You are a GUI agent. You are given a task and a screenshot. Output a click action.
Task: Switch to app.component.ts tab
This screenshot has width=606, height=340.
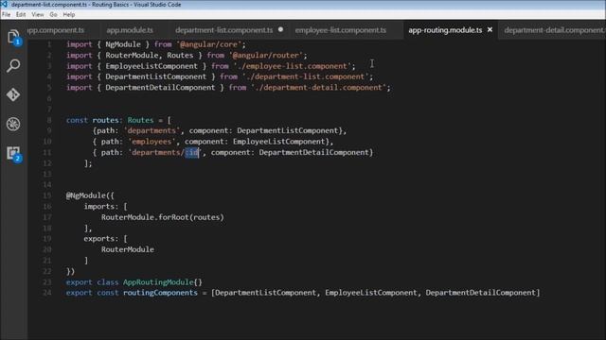56,30
